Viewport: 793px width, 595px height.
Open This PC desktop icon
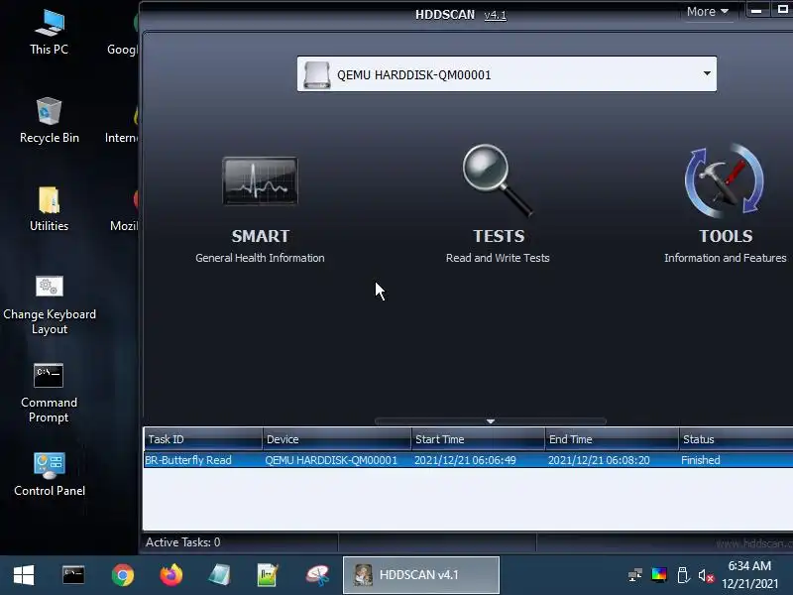click(x=49, y=32)
